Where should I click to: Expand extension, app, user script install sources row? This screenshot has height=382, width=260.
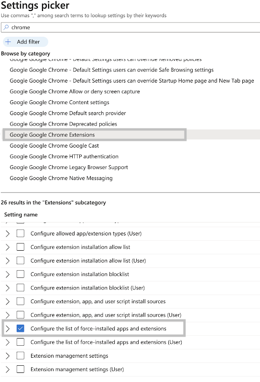[8, 301]
